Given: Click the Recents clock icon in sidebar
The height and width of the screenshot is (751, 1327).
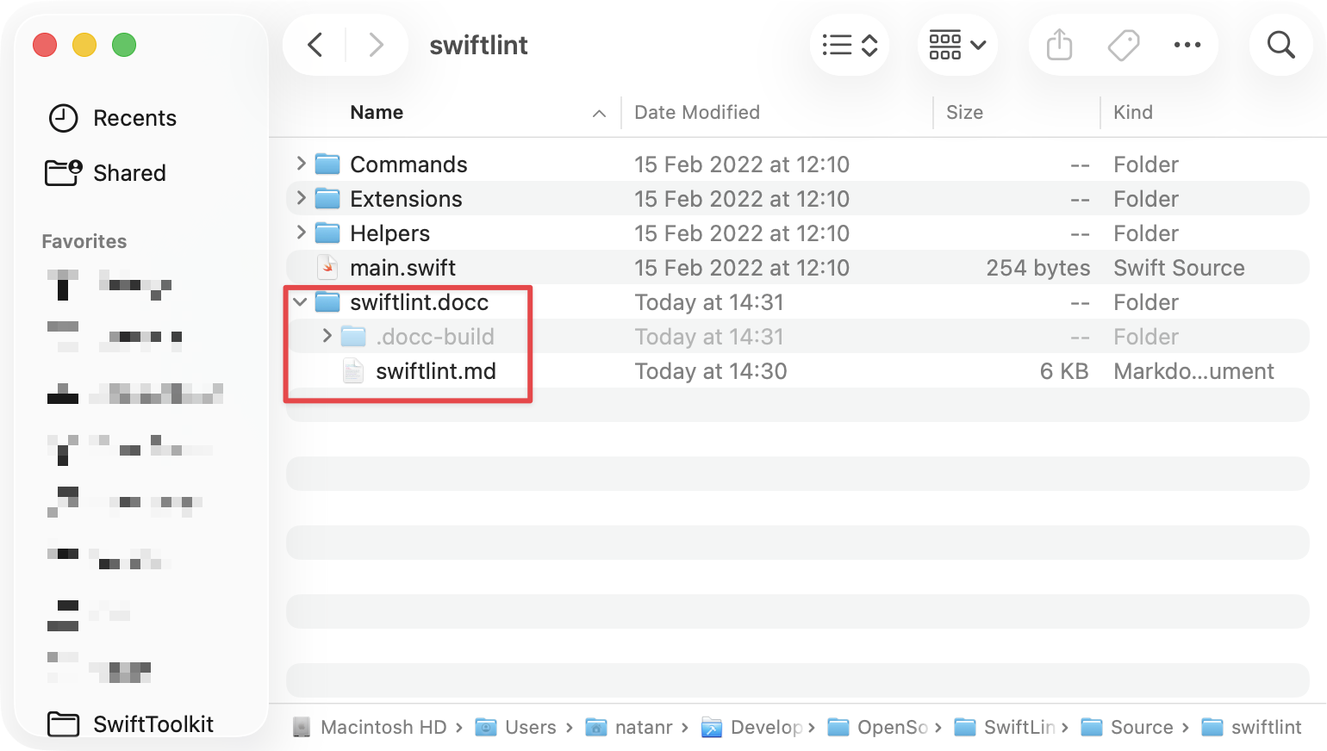Looking at the screenshot, I should 63,118.
